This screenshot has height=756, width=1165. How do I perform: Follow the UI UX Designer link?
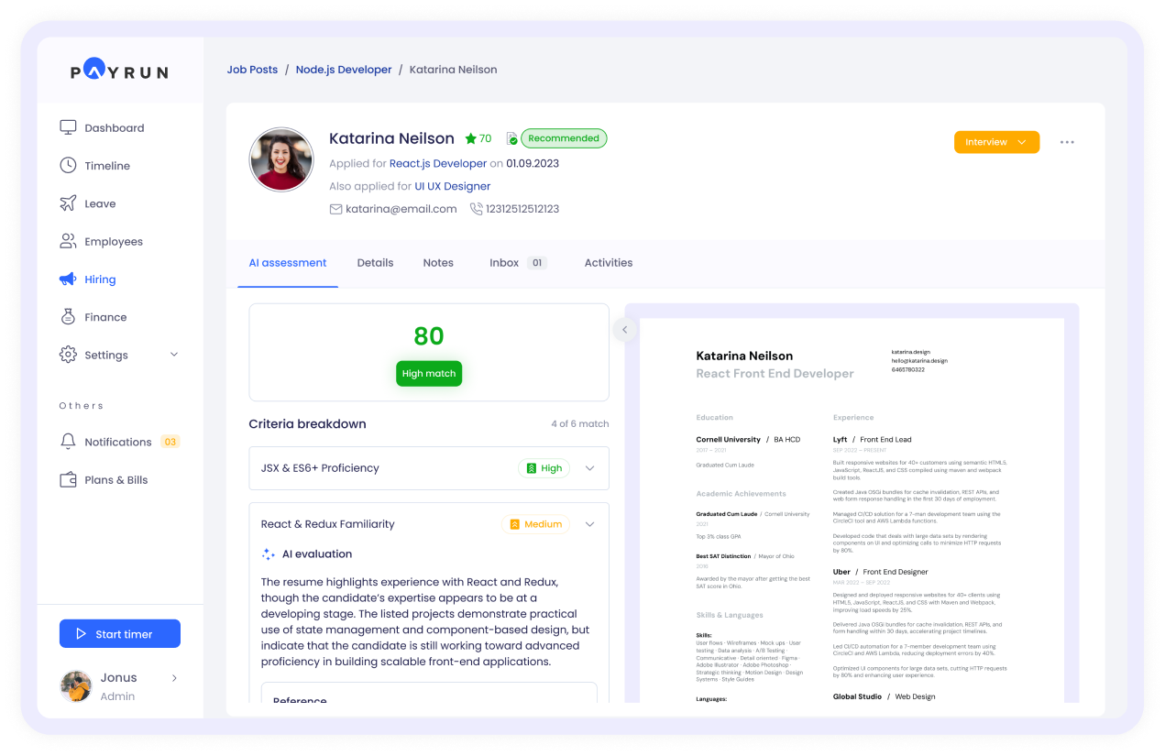click(452, 186)
